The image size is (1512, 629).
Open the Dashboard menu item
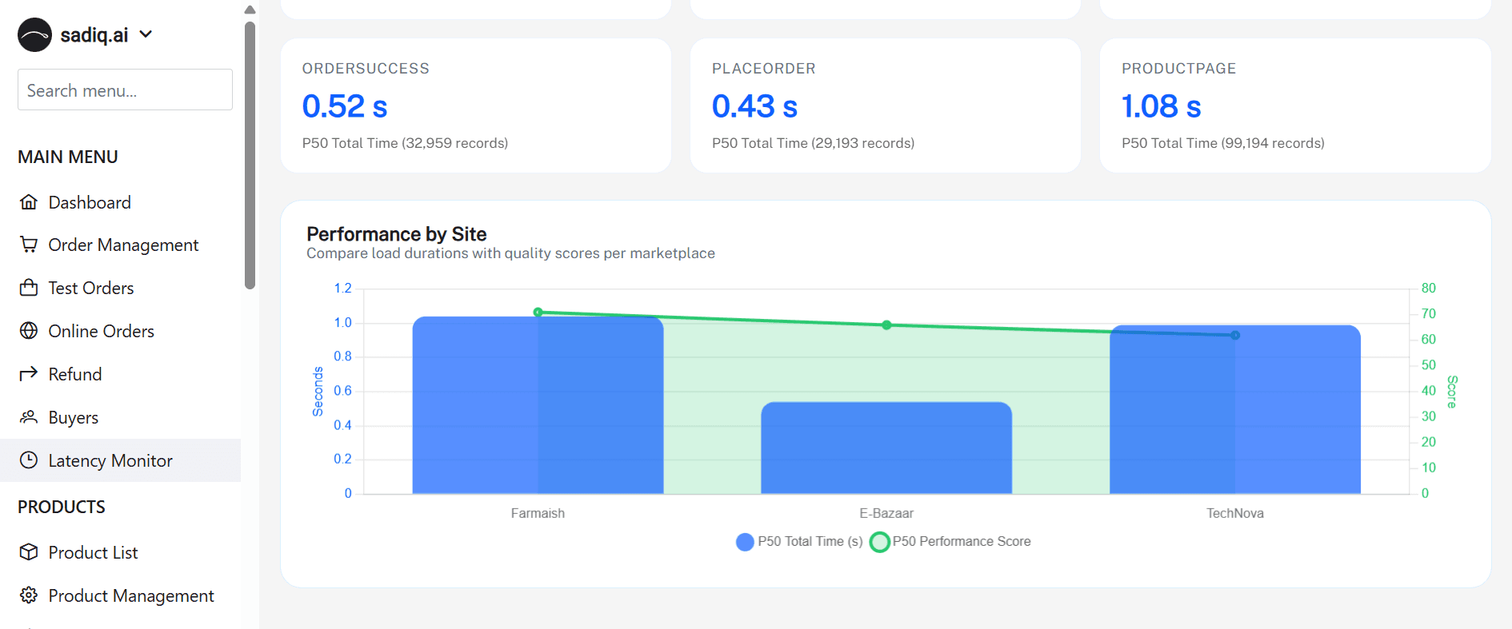point(120,202)
